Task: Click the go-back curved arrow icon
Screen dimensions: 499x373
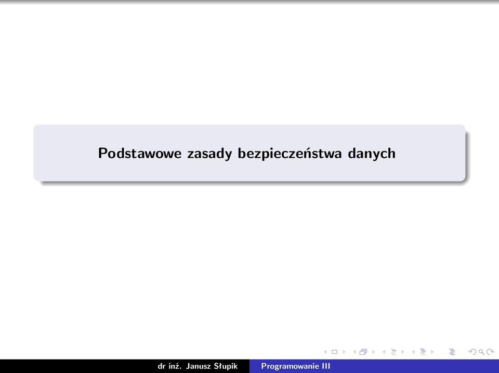Action: 472,352
